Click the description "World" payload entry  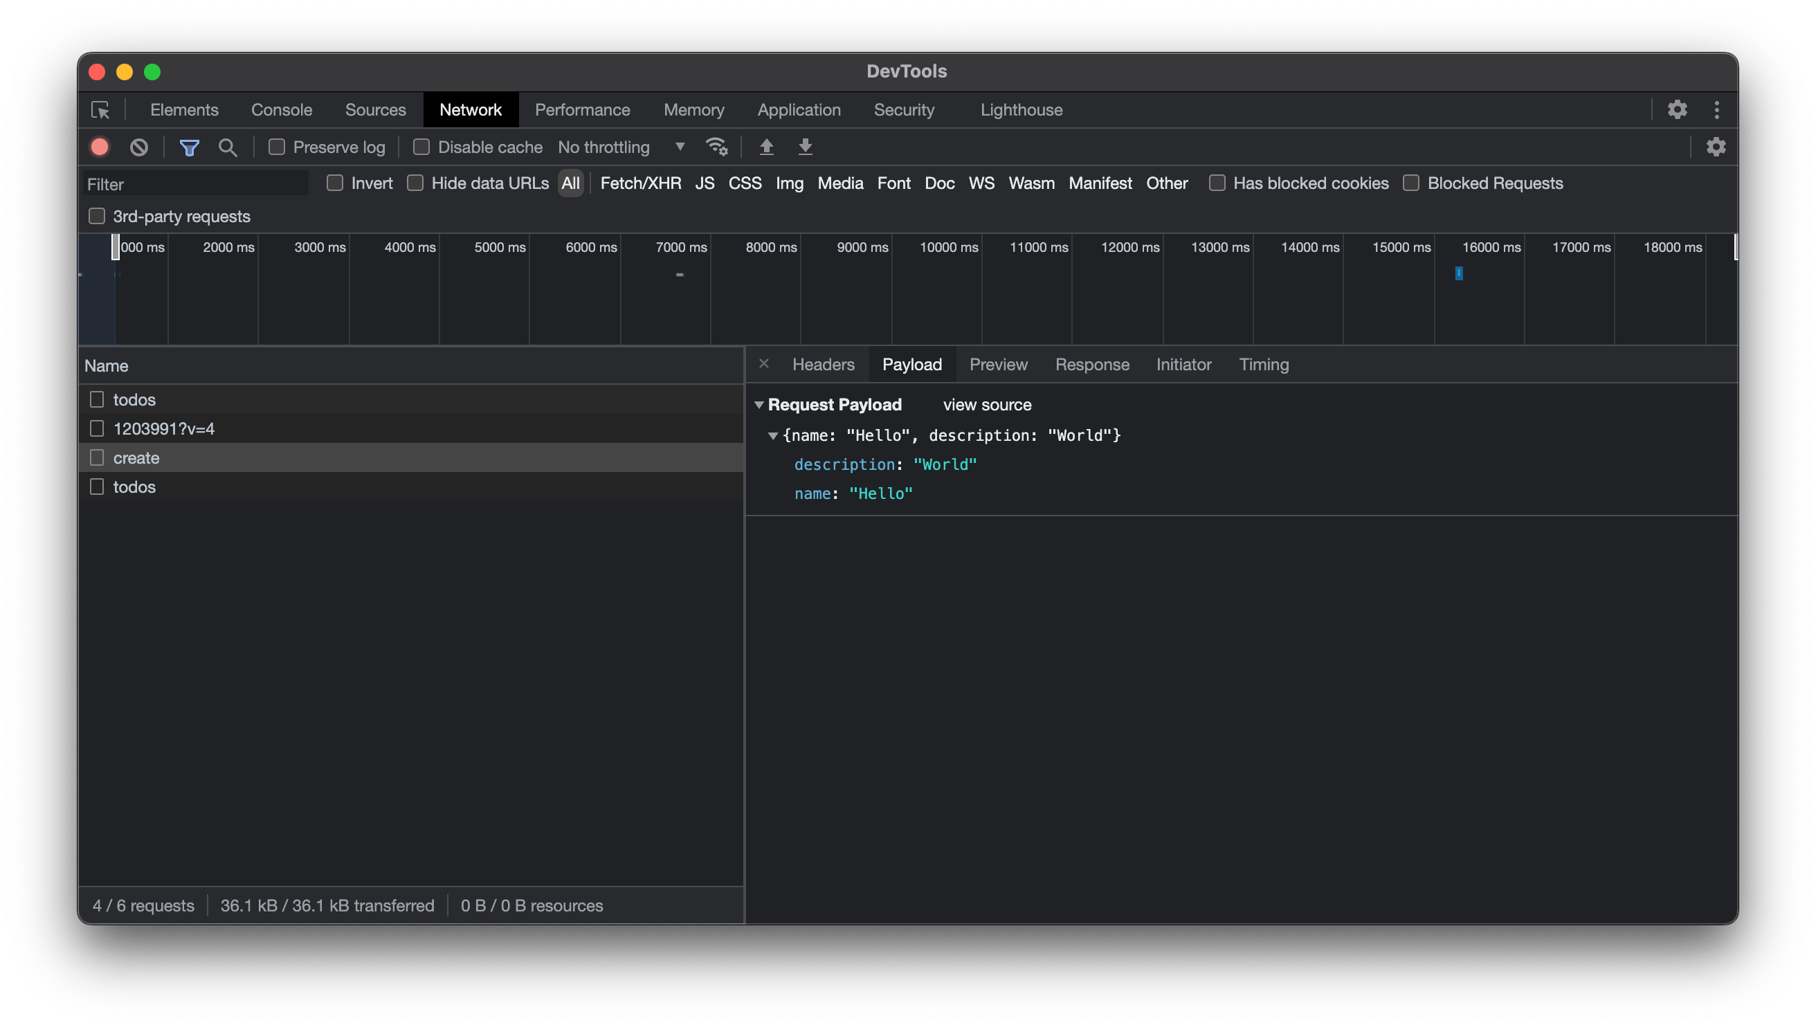[x=885, y=464]
